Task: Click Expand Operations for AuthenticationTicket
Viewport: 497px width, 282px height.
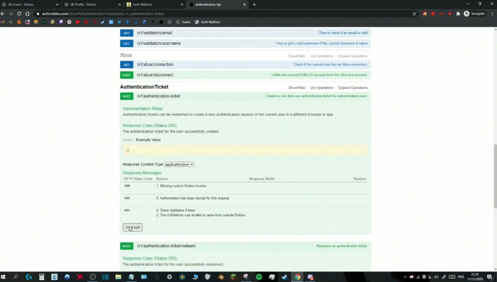Action: (x=353, y=88)
